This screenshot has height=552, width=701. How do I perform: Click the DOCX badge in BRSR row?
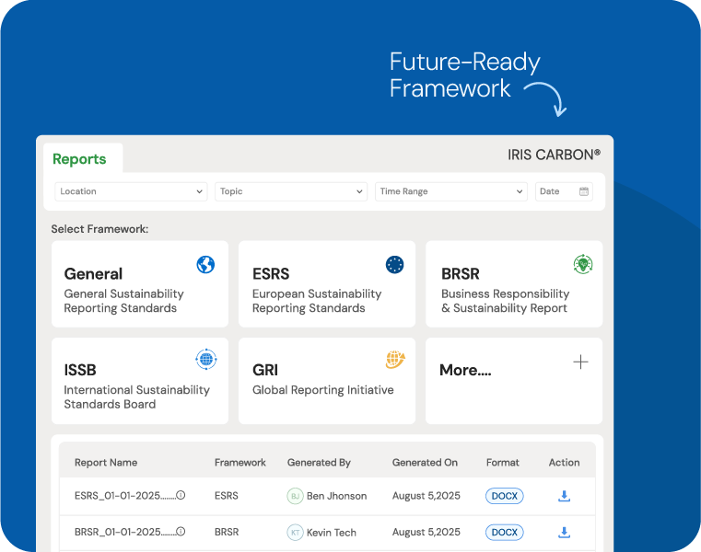(504, 532)
